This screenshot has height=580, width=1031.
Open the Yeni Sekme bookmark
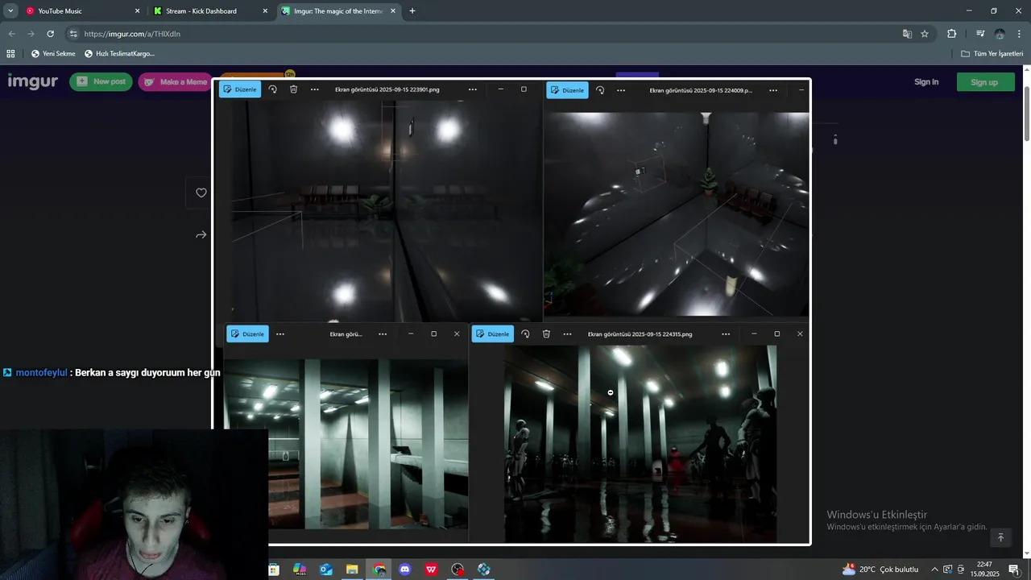(53, 54)
